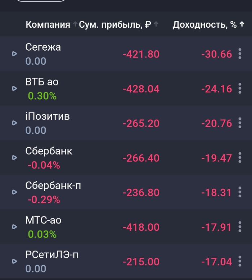
Task: Open the three-dot menu for ВТБ ао
Action: coord(240,88)
